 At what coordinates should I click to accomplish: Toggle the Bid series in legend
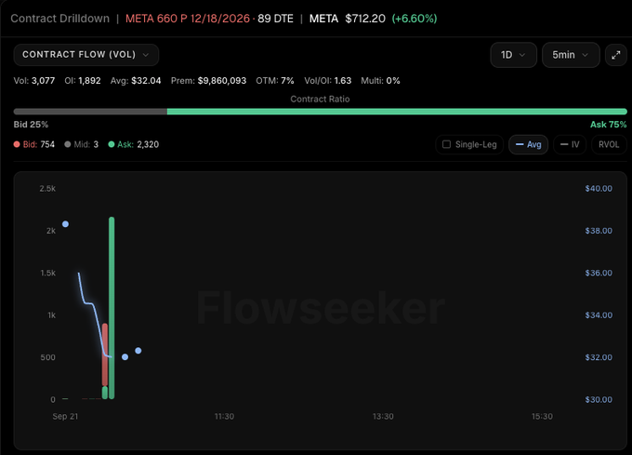click(33, 144)
